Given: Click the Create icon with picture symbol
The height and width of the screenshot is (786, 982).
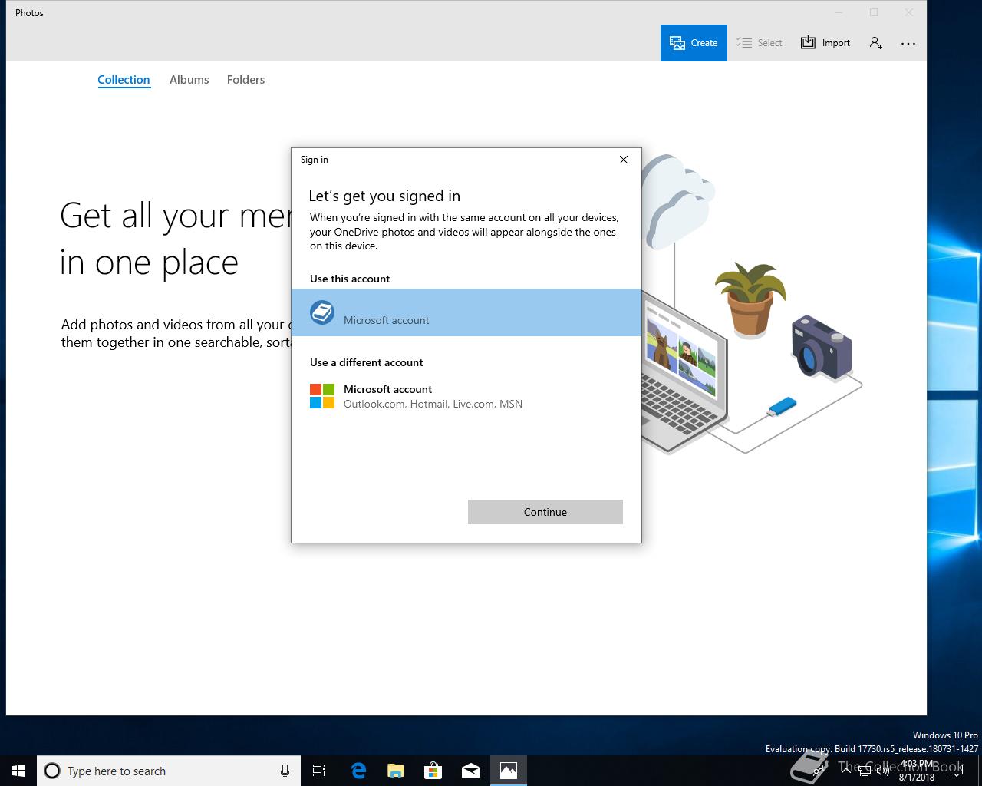Looking at the screenshot, I should (677, 43).
